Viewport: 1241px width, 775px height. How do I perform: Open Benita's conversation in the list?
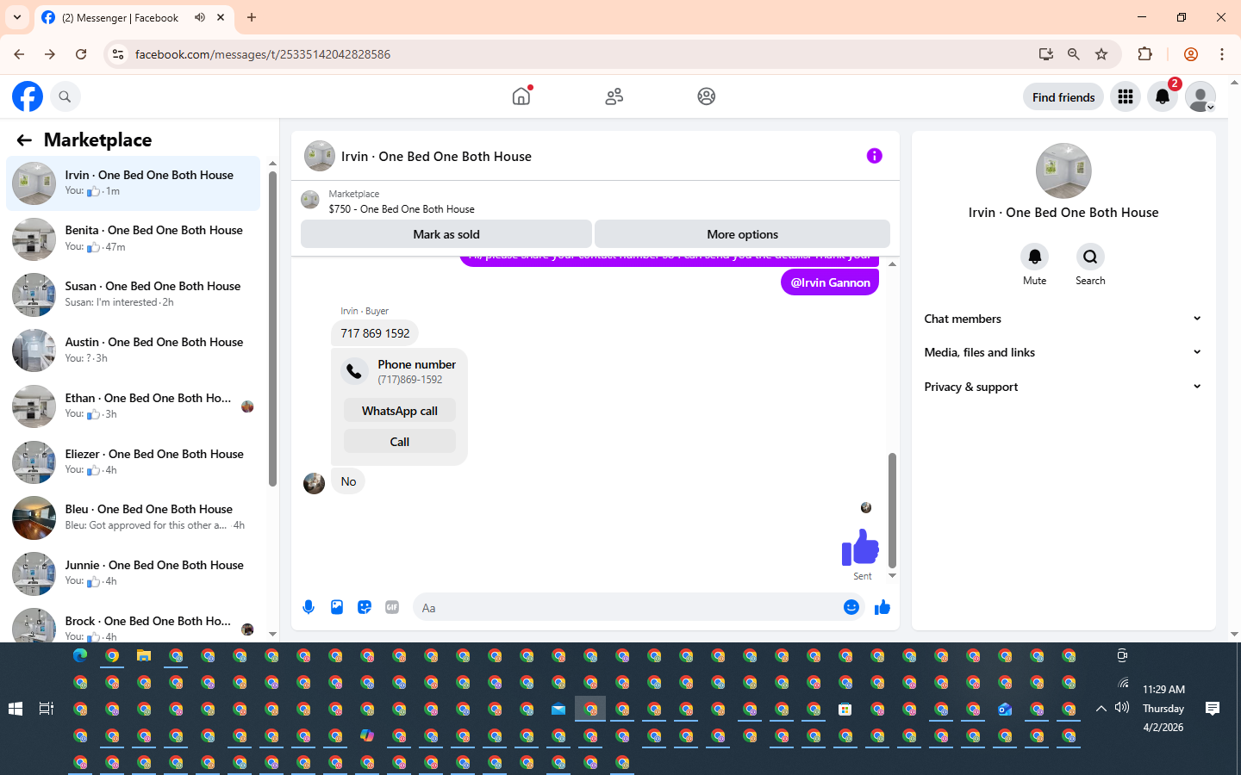point(134,239)
